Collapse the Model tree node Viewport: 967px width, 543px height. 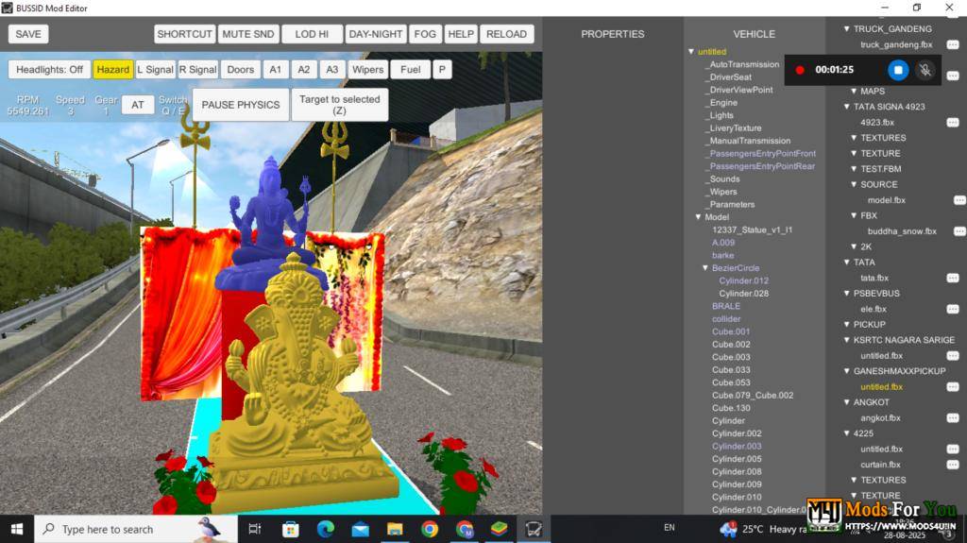pos(698,217)
